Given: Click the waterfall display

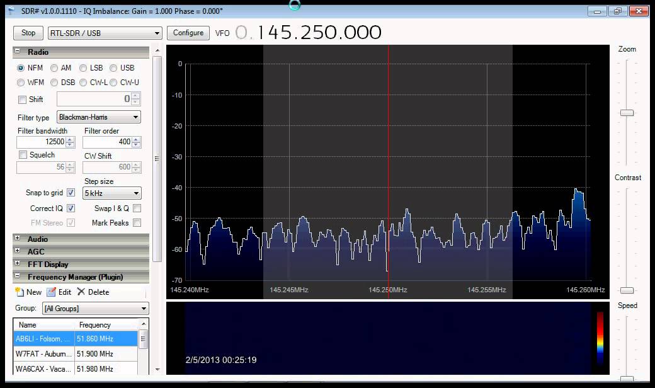Looking at the screenshot, I should pyautogui.click(x=388, y=338).
